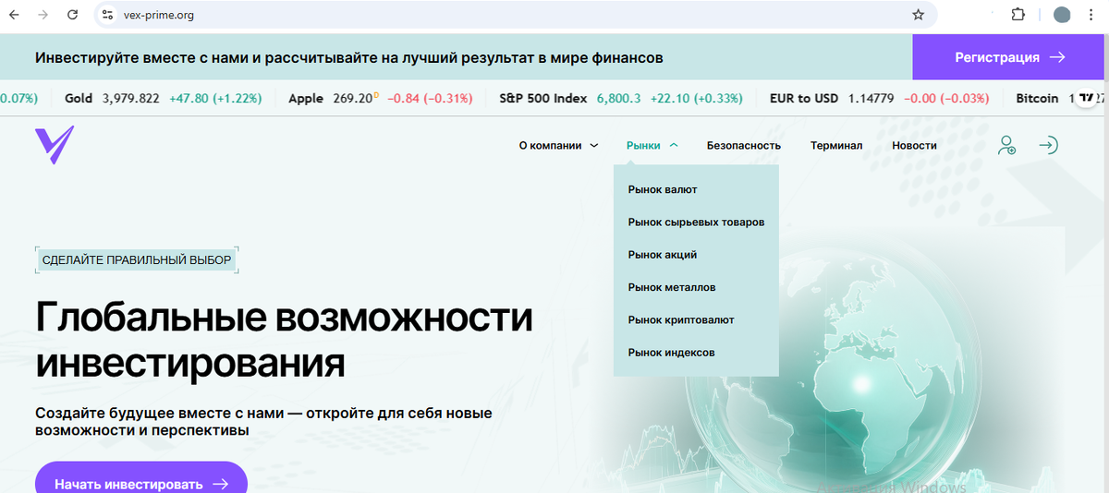
Task: Open the user registration icon in header
Action: [1006, 146]
